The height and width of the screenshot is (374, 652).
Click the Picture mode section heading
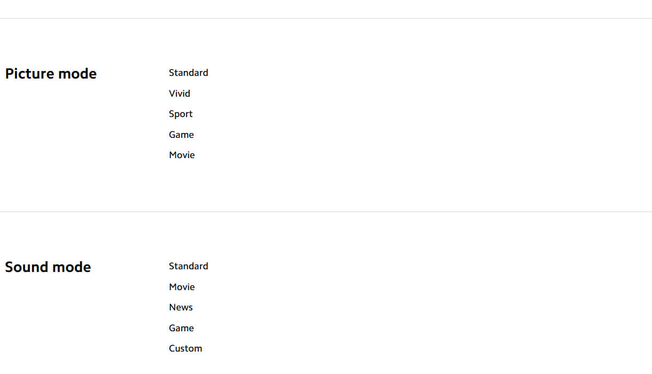51,74
